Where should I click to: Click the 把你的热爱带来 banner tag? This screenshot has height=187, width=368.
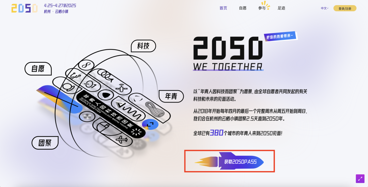click(x=280, y=36)
